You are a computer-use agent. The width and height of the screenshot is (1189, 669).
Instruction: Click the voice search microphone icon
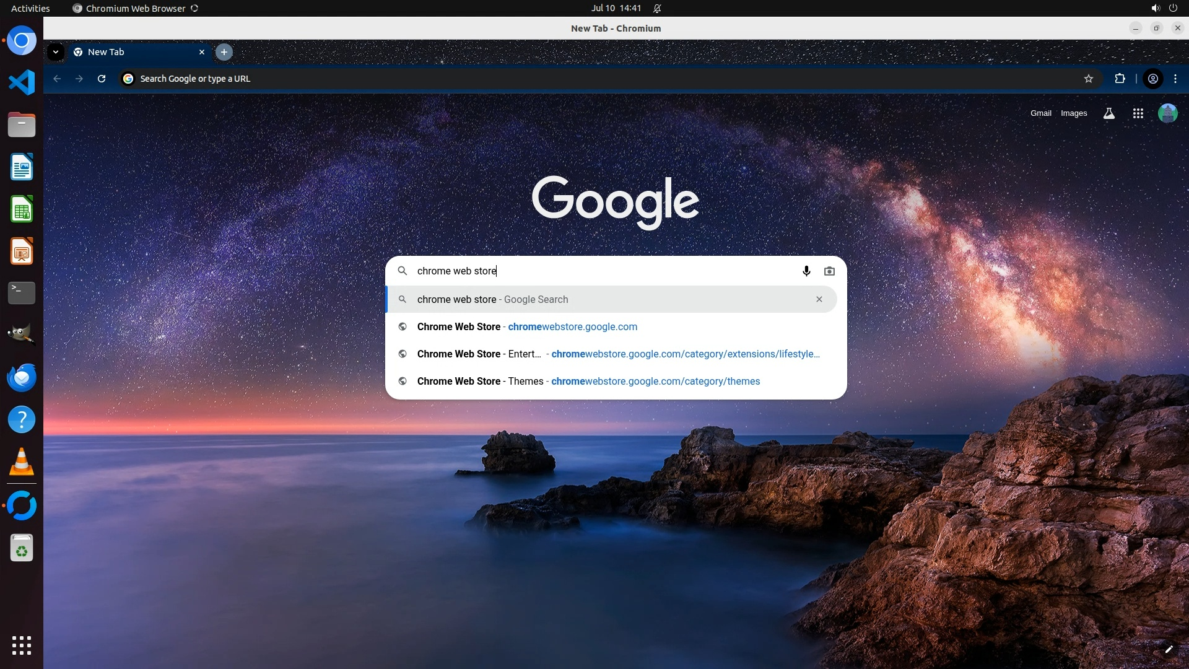806,271
